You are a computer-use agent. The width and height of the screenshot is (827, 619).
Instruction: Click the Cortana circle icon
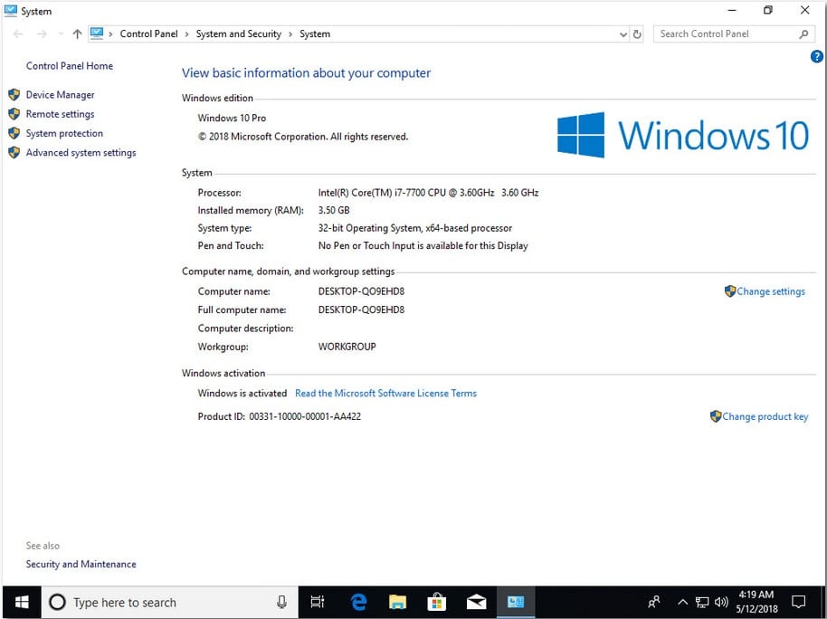pos(57,602)
